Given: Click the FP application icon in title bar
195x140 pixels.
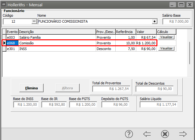Looking at the screenshot, I should (4, 5).
